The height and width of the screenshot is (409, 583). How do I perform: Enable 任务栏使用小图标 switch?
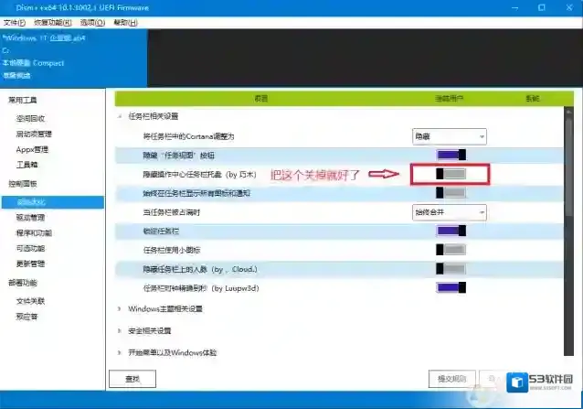pos(451,250)
